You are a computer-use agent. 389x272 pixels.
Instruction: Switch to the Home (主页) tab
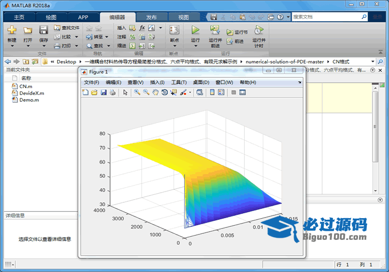[19, 17]
